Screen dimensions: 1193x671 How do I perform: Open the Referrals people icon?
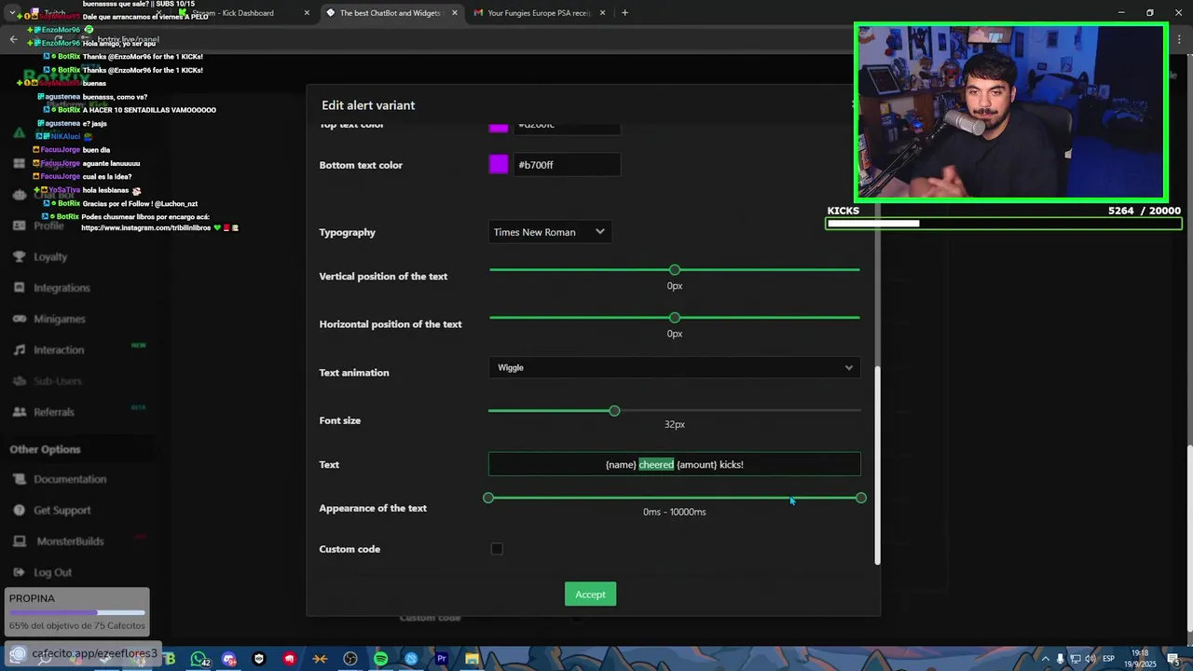click(x=19, y=412)
